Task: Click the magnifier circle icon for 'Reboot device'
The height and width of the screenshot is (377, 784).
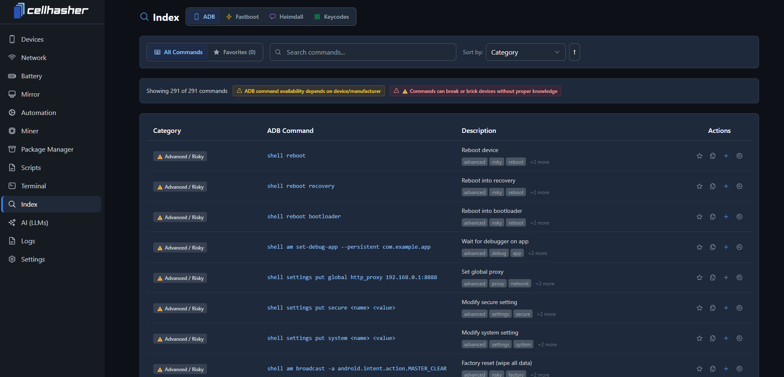Action: (x=739, y=156)
